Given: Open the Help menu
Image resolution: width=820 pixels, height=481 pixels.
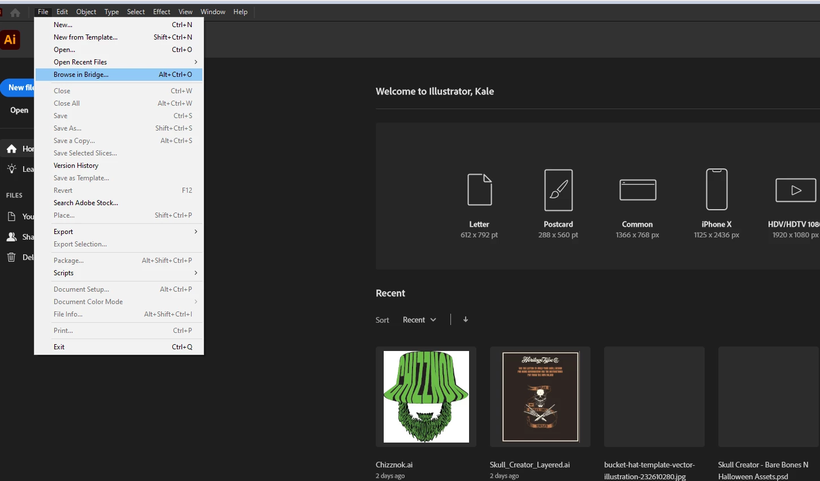Looking at the screenshot, I should (x=240, y=12).
